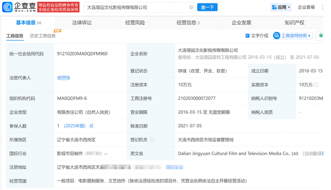This screenshot has height=190, width=331.
Task: Switch to 经营风险 tab
Action: click(135, 23)
